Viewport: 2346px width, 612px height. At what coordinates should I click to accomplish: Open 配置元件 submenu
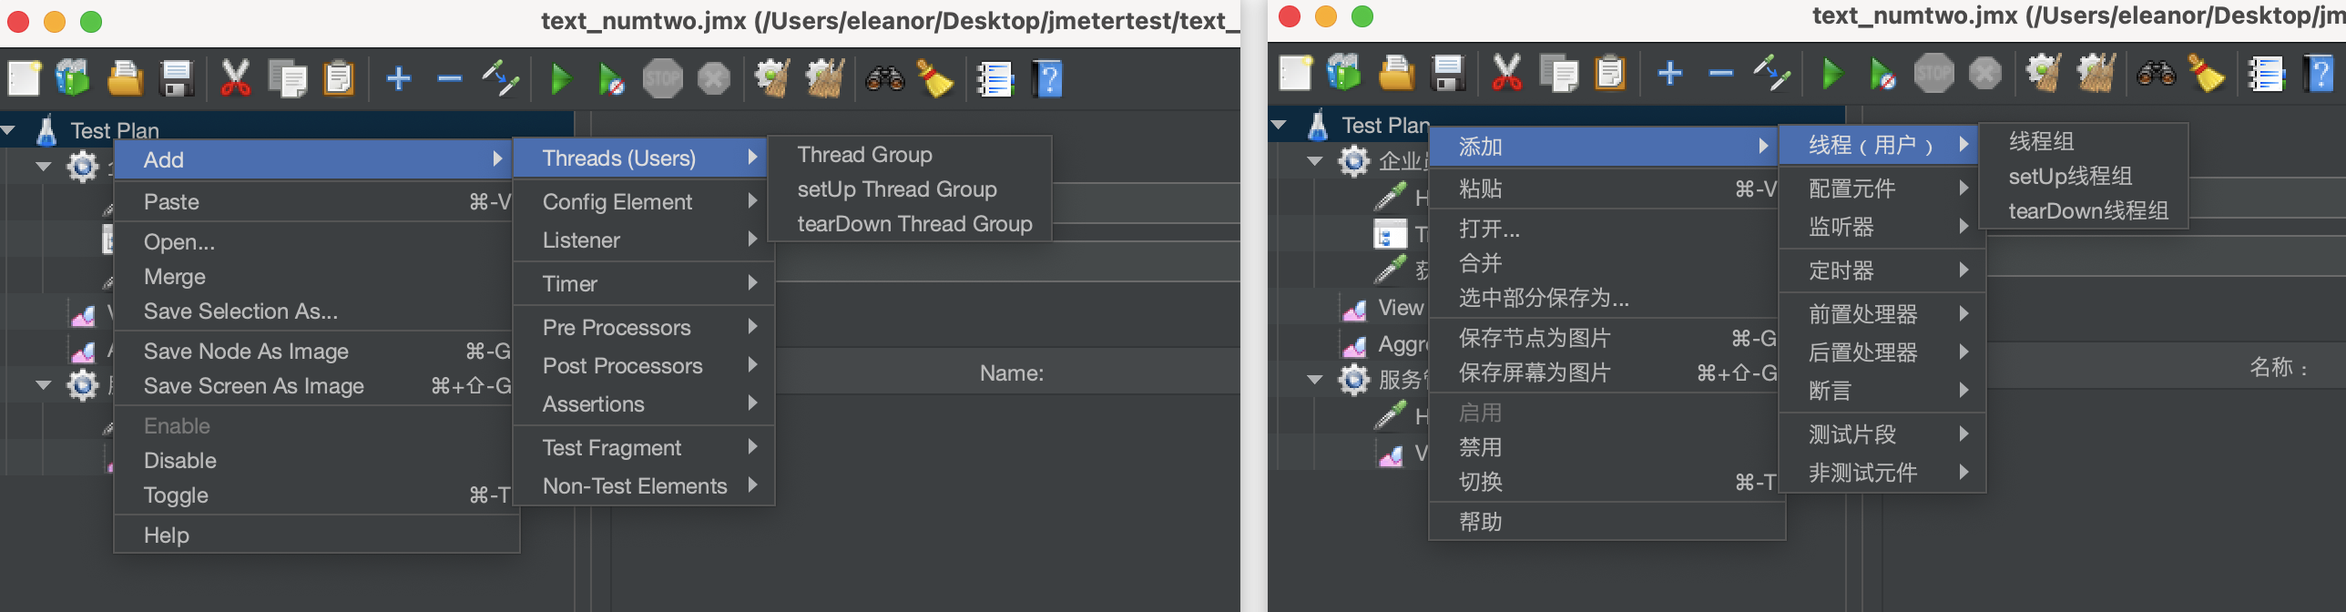(1882, 189)
